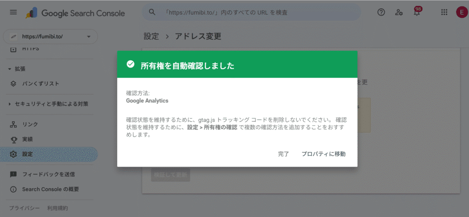The height and width of the screenshot is (217, 469).
Task: Click the feedback speech bubble icon
Action: pos(13,174)
